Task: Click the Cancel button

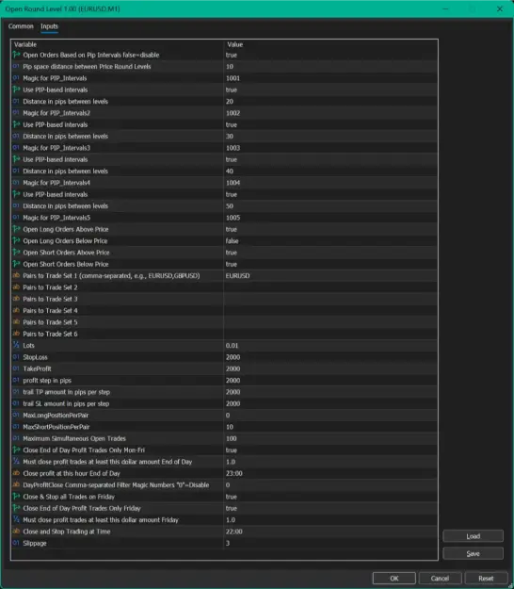Action: (440, 578)
